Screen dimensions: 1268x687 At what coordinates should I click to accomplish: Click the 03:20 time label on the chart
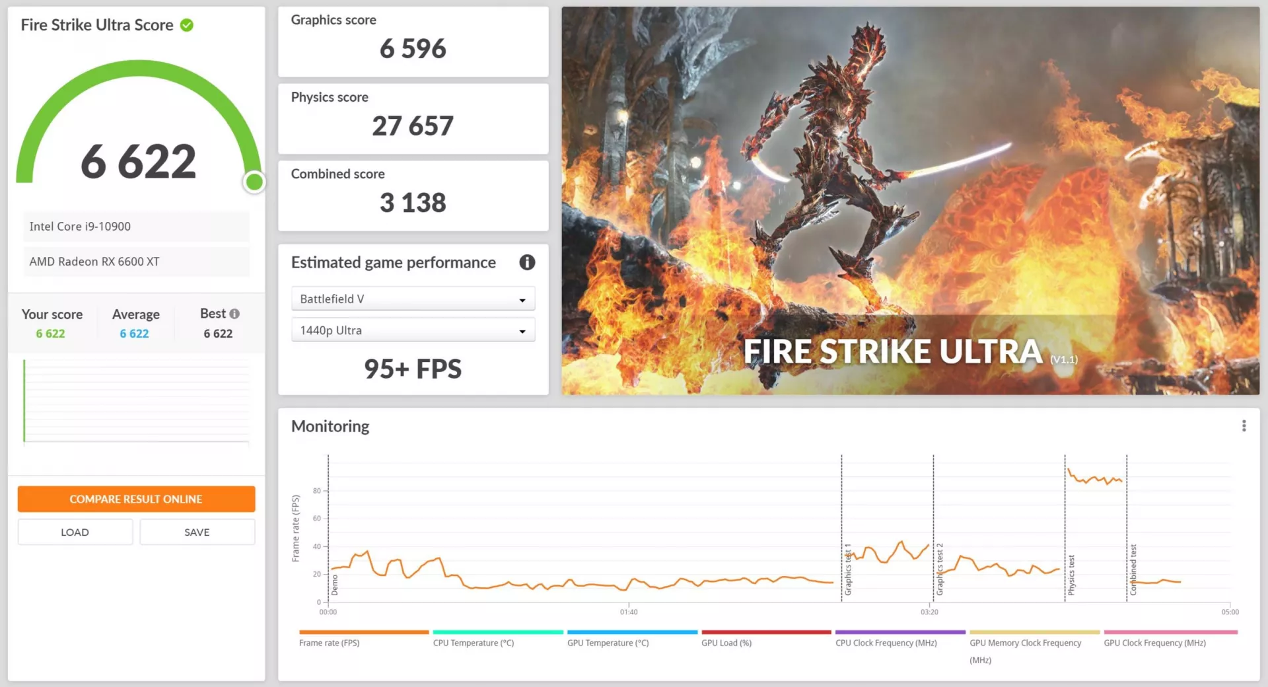929,612
